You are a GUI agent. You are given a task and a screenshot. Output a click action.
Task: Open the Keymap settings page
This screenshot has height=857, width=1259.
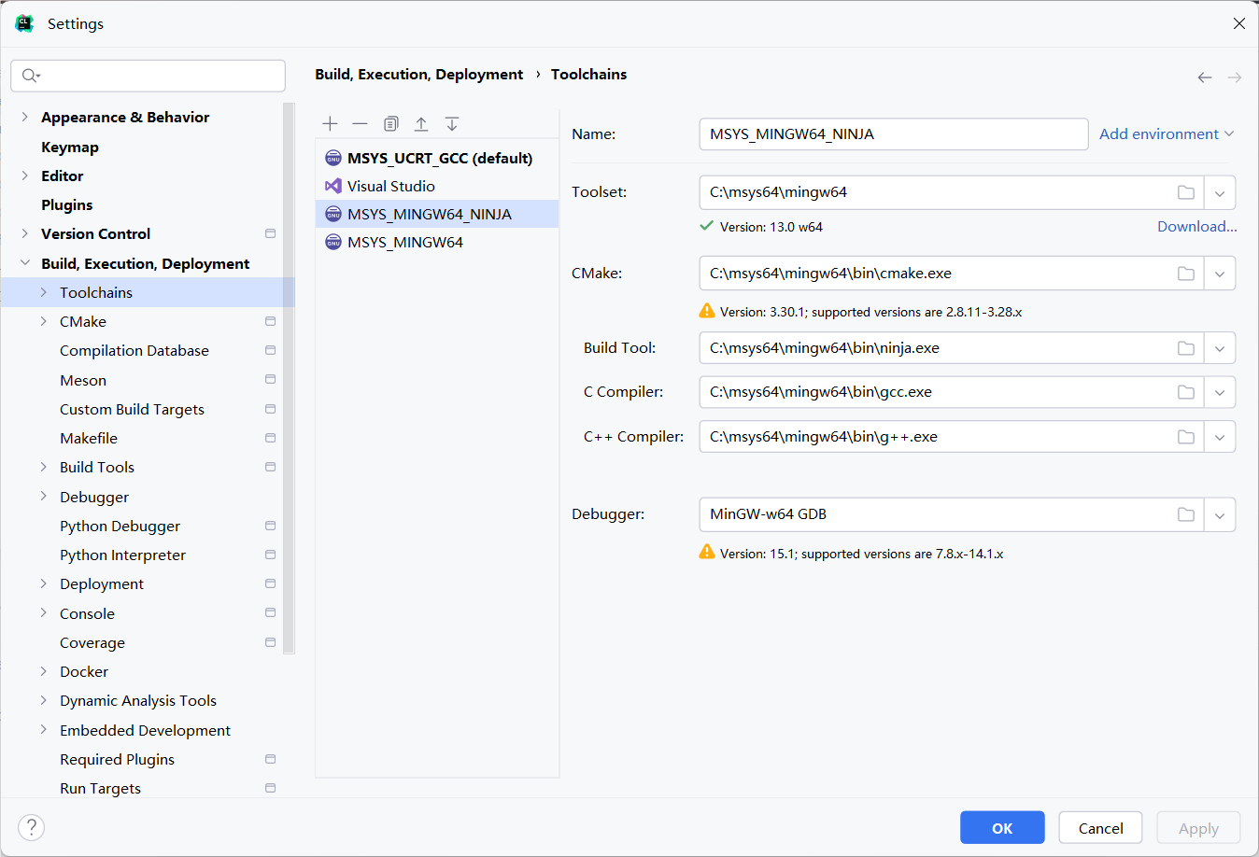click(70, 147)
